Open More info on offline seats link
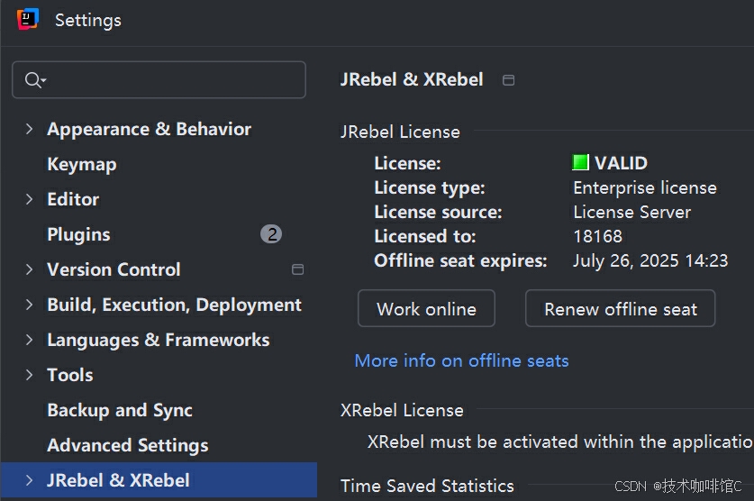Screen dimensions: 754x501 click(x=461, y=360)
